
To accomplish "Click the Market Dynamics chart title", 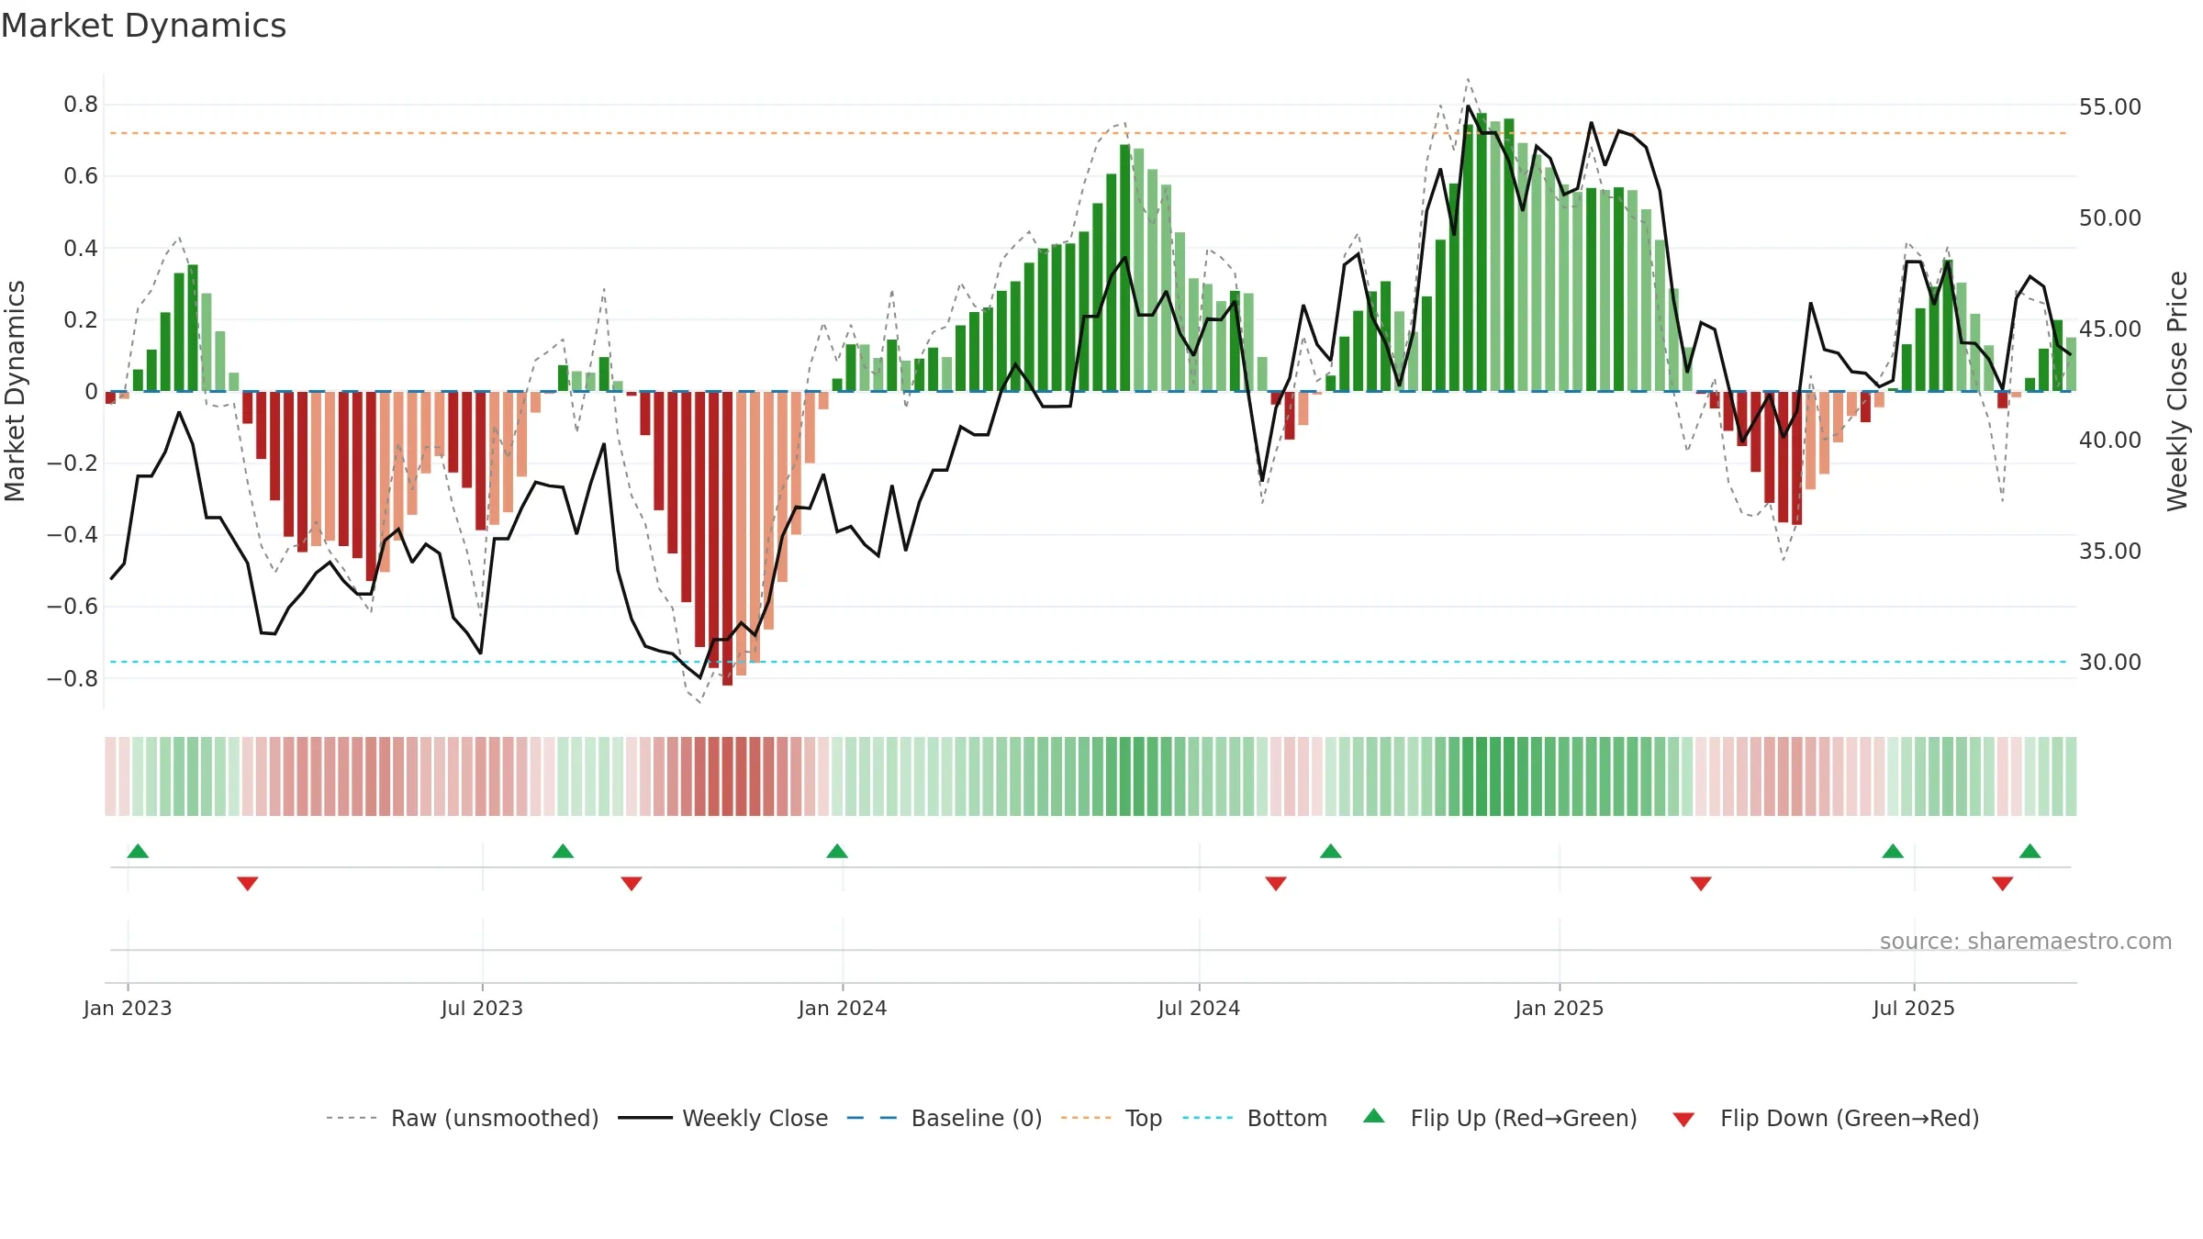I will [143, 26].
